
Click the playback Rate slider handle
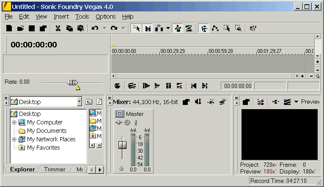pyautogui.click(x=72, y=83)
